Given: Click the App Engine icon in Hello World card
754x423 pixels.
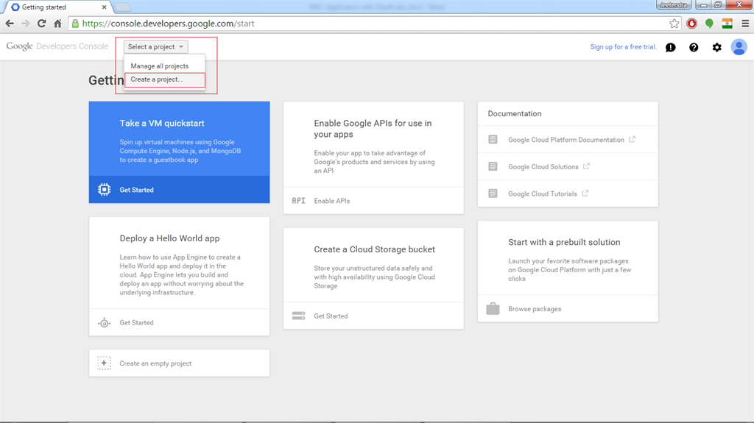Looking at the screenshot, I should pos(105,322).
